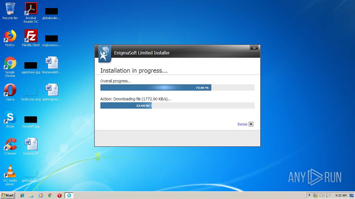
Task: Open Internet Explorer in the taskbar
Action: (x=22, y=195)
